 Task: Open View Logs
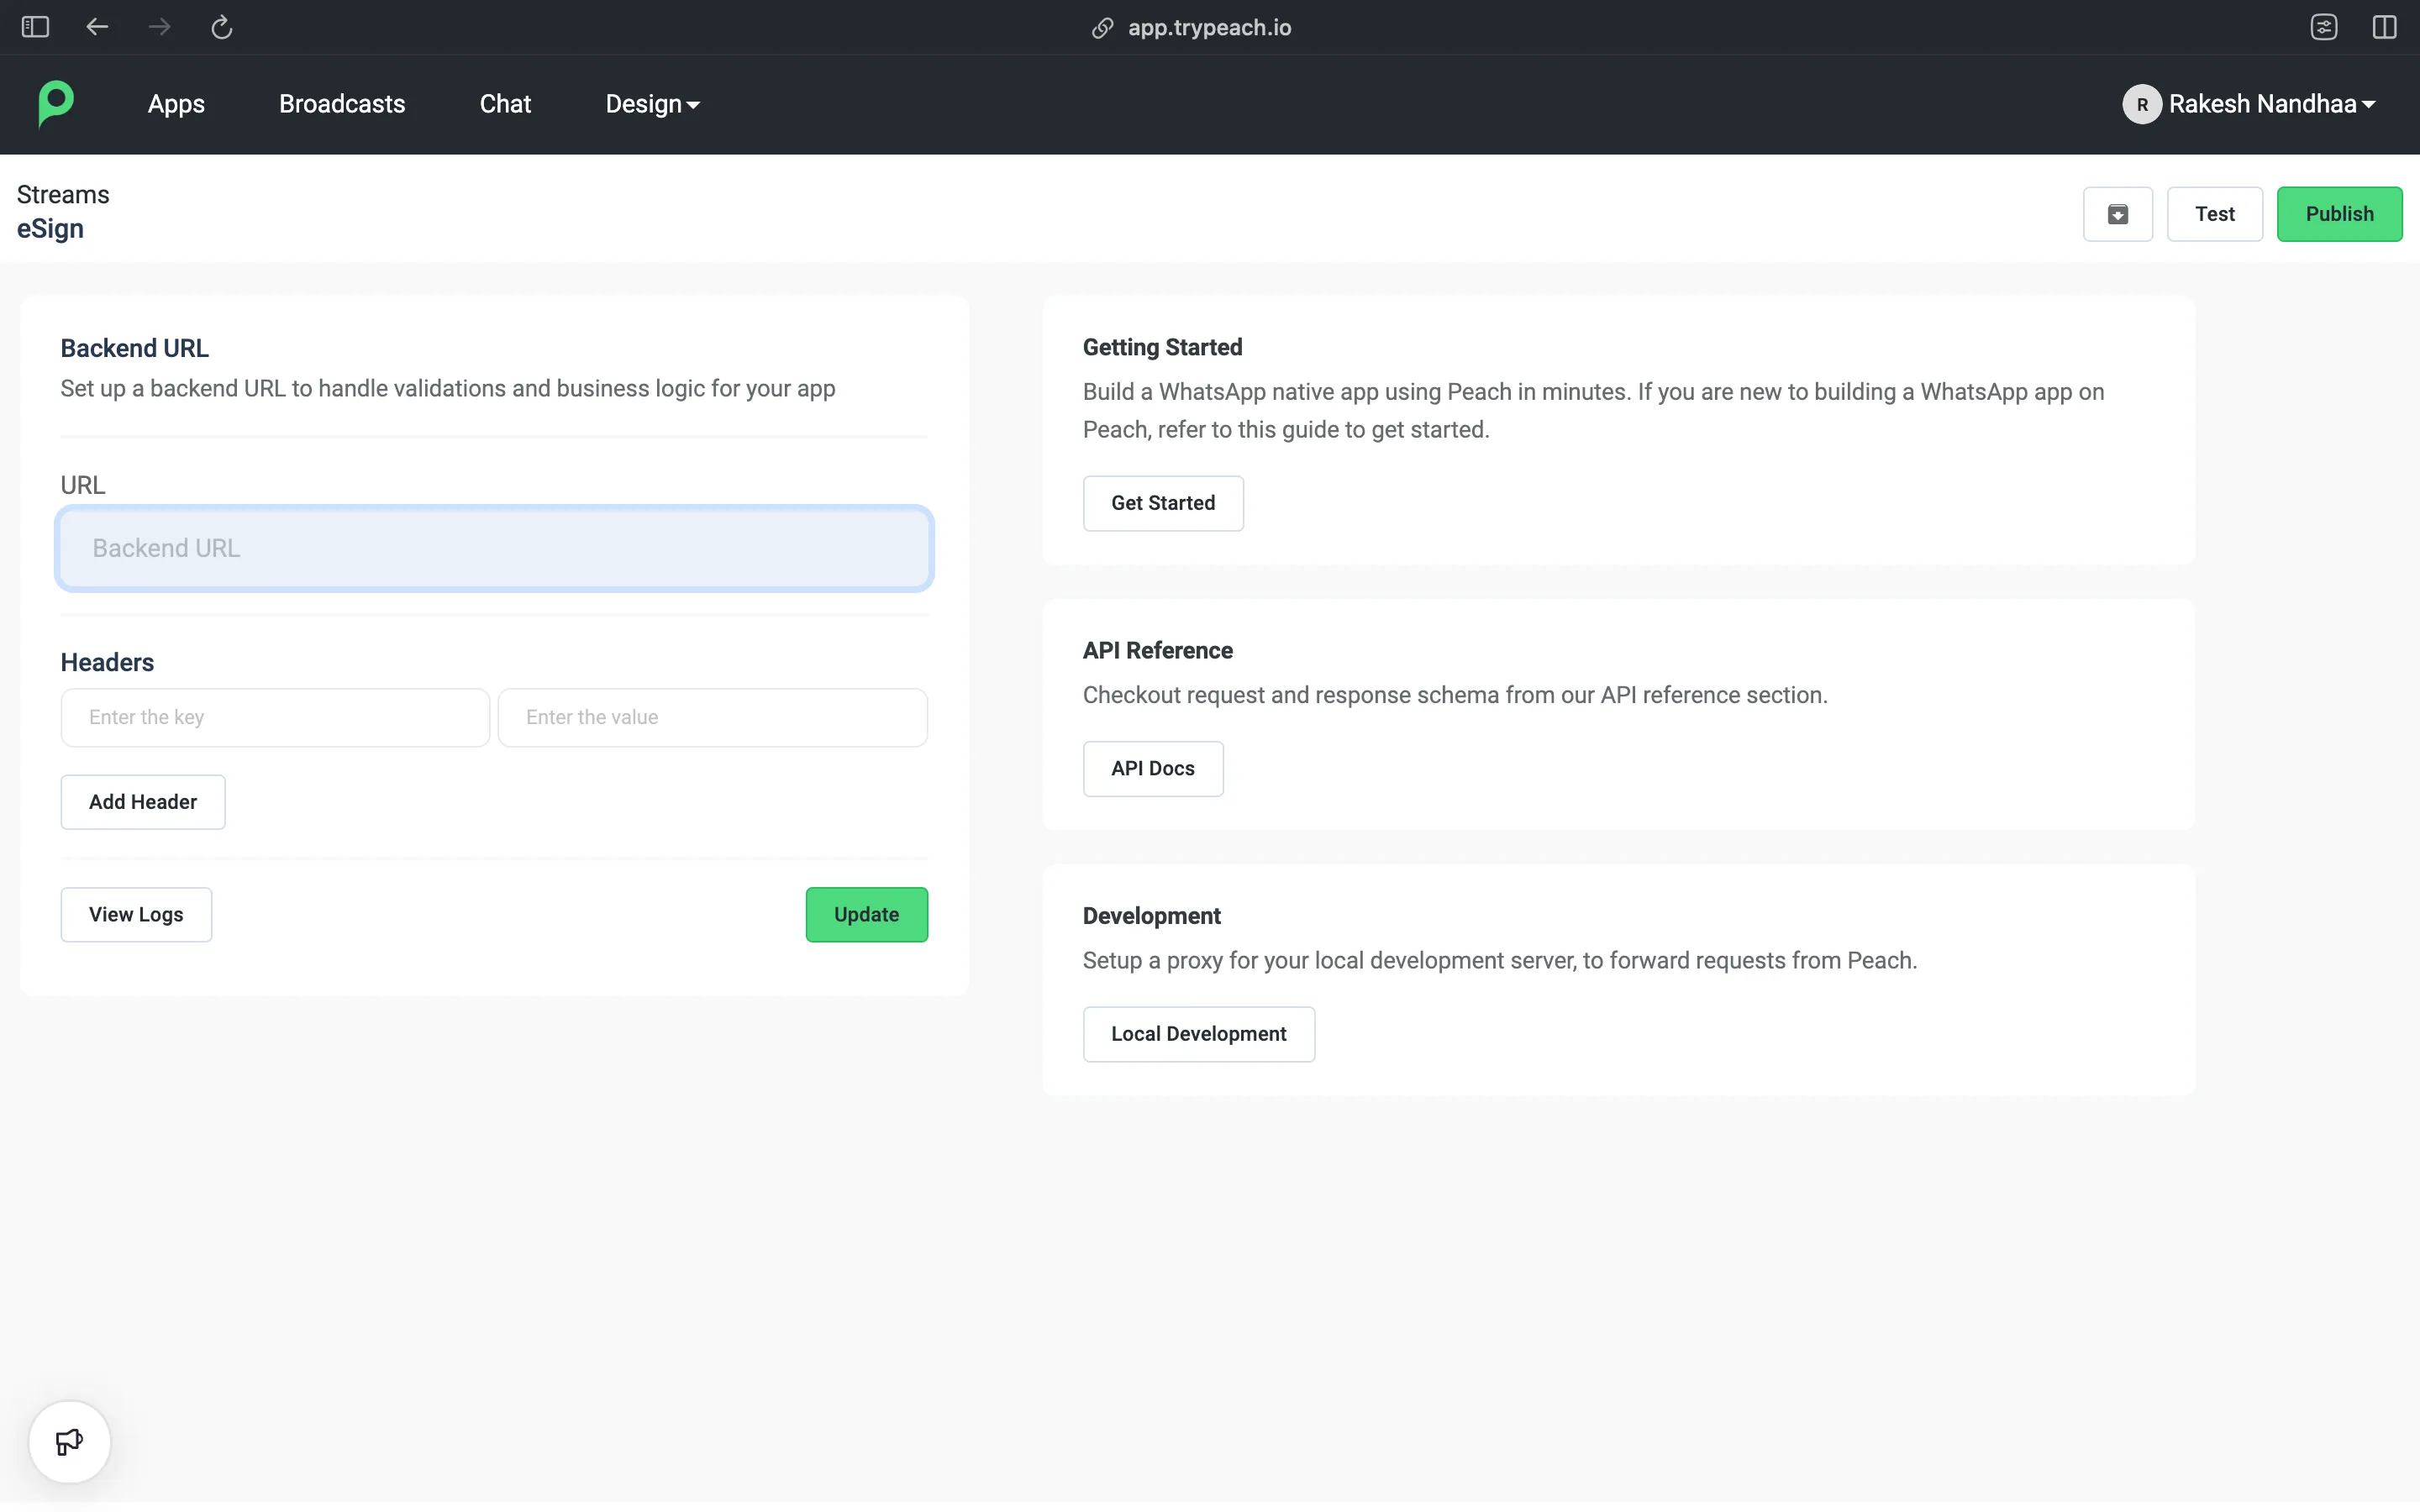(x=136, y=914)
